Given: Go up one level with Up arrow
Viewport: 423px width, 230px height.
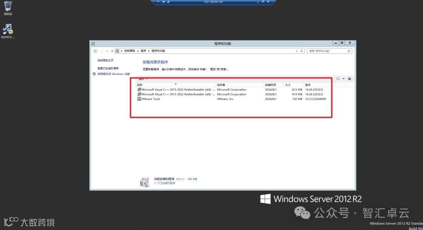Looking at the screenshot, I should [x=112, y=51].
